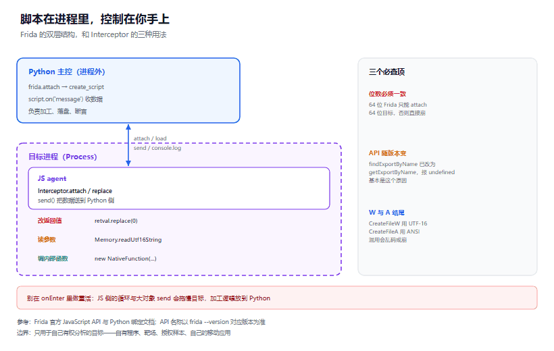Click the script.on('message') 收数据 line

tap(66, 99)
